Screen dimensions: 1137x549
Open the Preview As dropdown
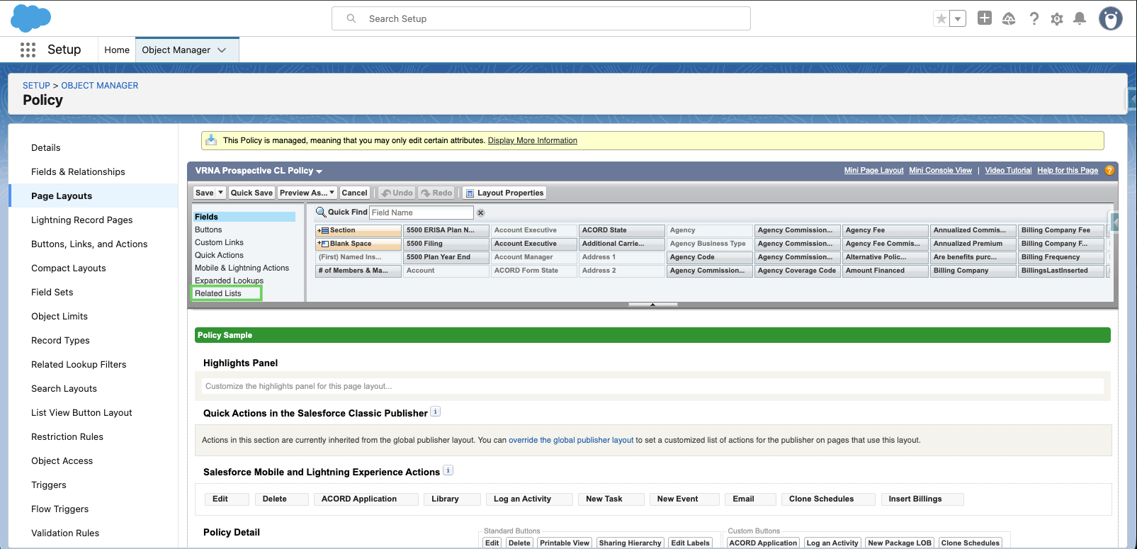[x=307, y=193]
